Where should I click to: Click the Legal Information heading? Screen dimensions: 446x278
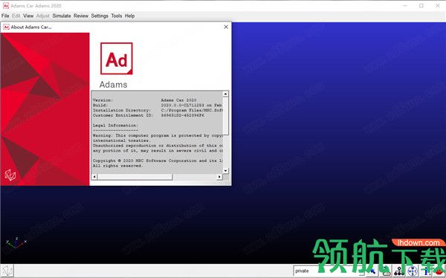click(x=115, y=125)
